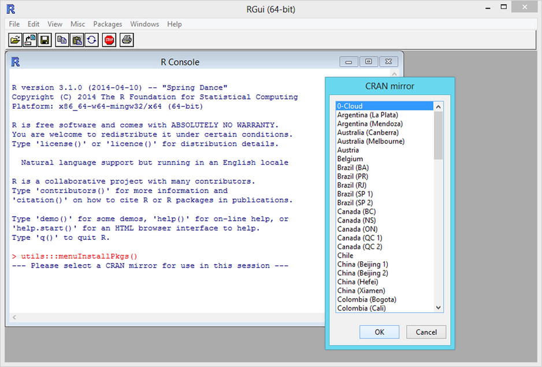The width and height of the screenshot is (542, 367).
Task: Click the R Console window R logo
Action: (15, 62)
